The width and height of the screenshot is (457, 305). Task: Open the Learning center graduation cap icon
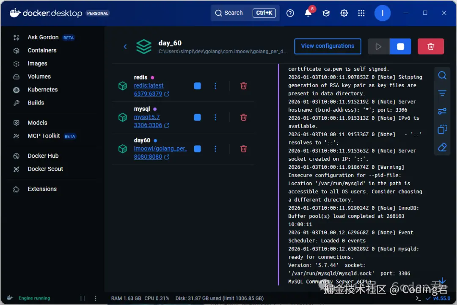(x=326, y=13)
